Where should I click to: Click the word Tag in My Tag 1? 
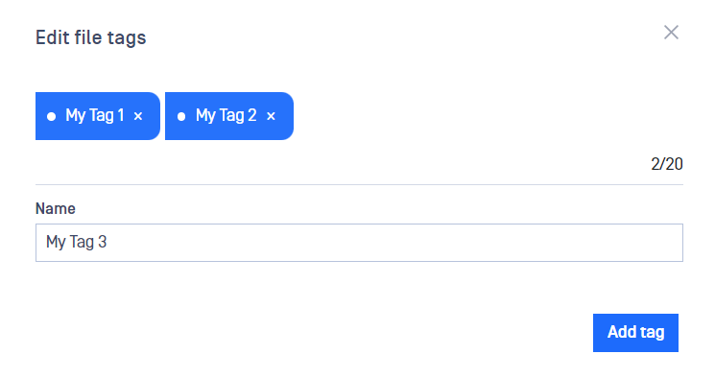[101, 116]
